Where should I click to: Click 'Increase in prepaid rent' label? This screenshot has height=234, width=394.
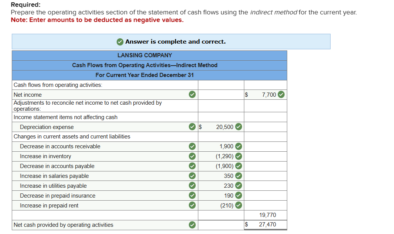pyautogui.click(x=49, y=206)
